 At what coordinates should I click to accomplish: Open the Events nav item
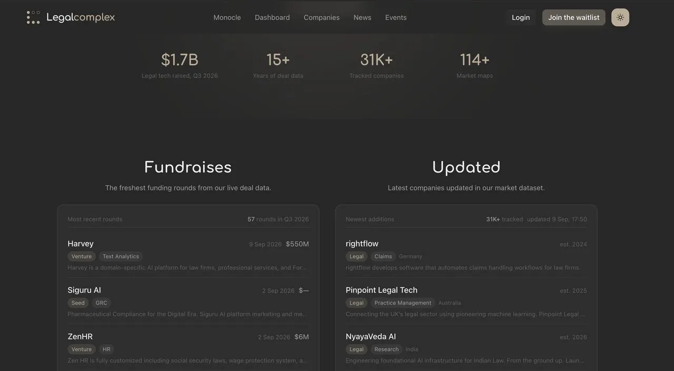pos(396,17)
